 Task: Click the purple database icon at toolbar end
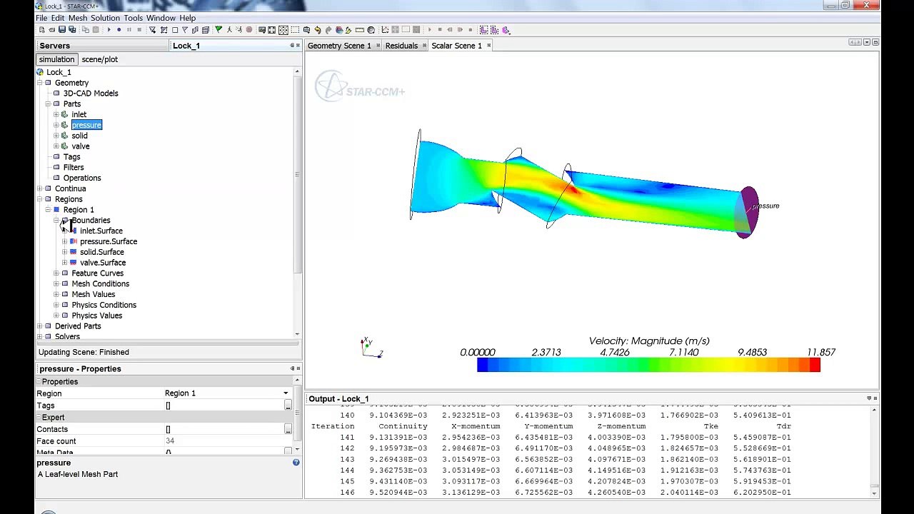click(506, 30)
